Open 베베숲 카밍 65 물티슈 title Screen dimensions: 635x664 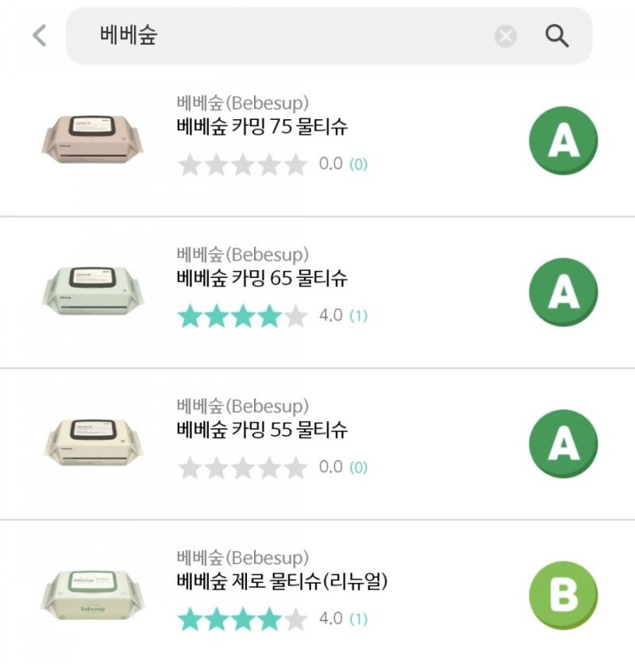[262, 278]
